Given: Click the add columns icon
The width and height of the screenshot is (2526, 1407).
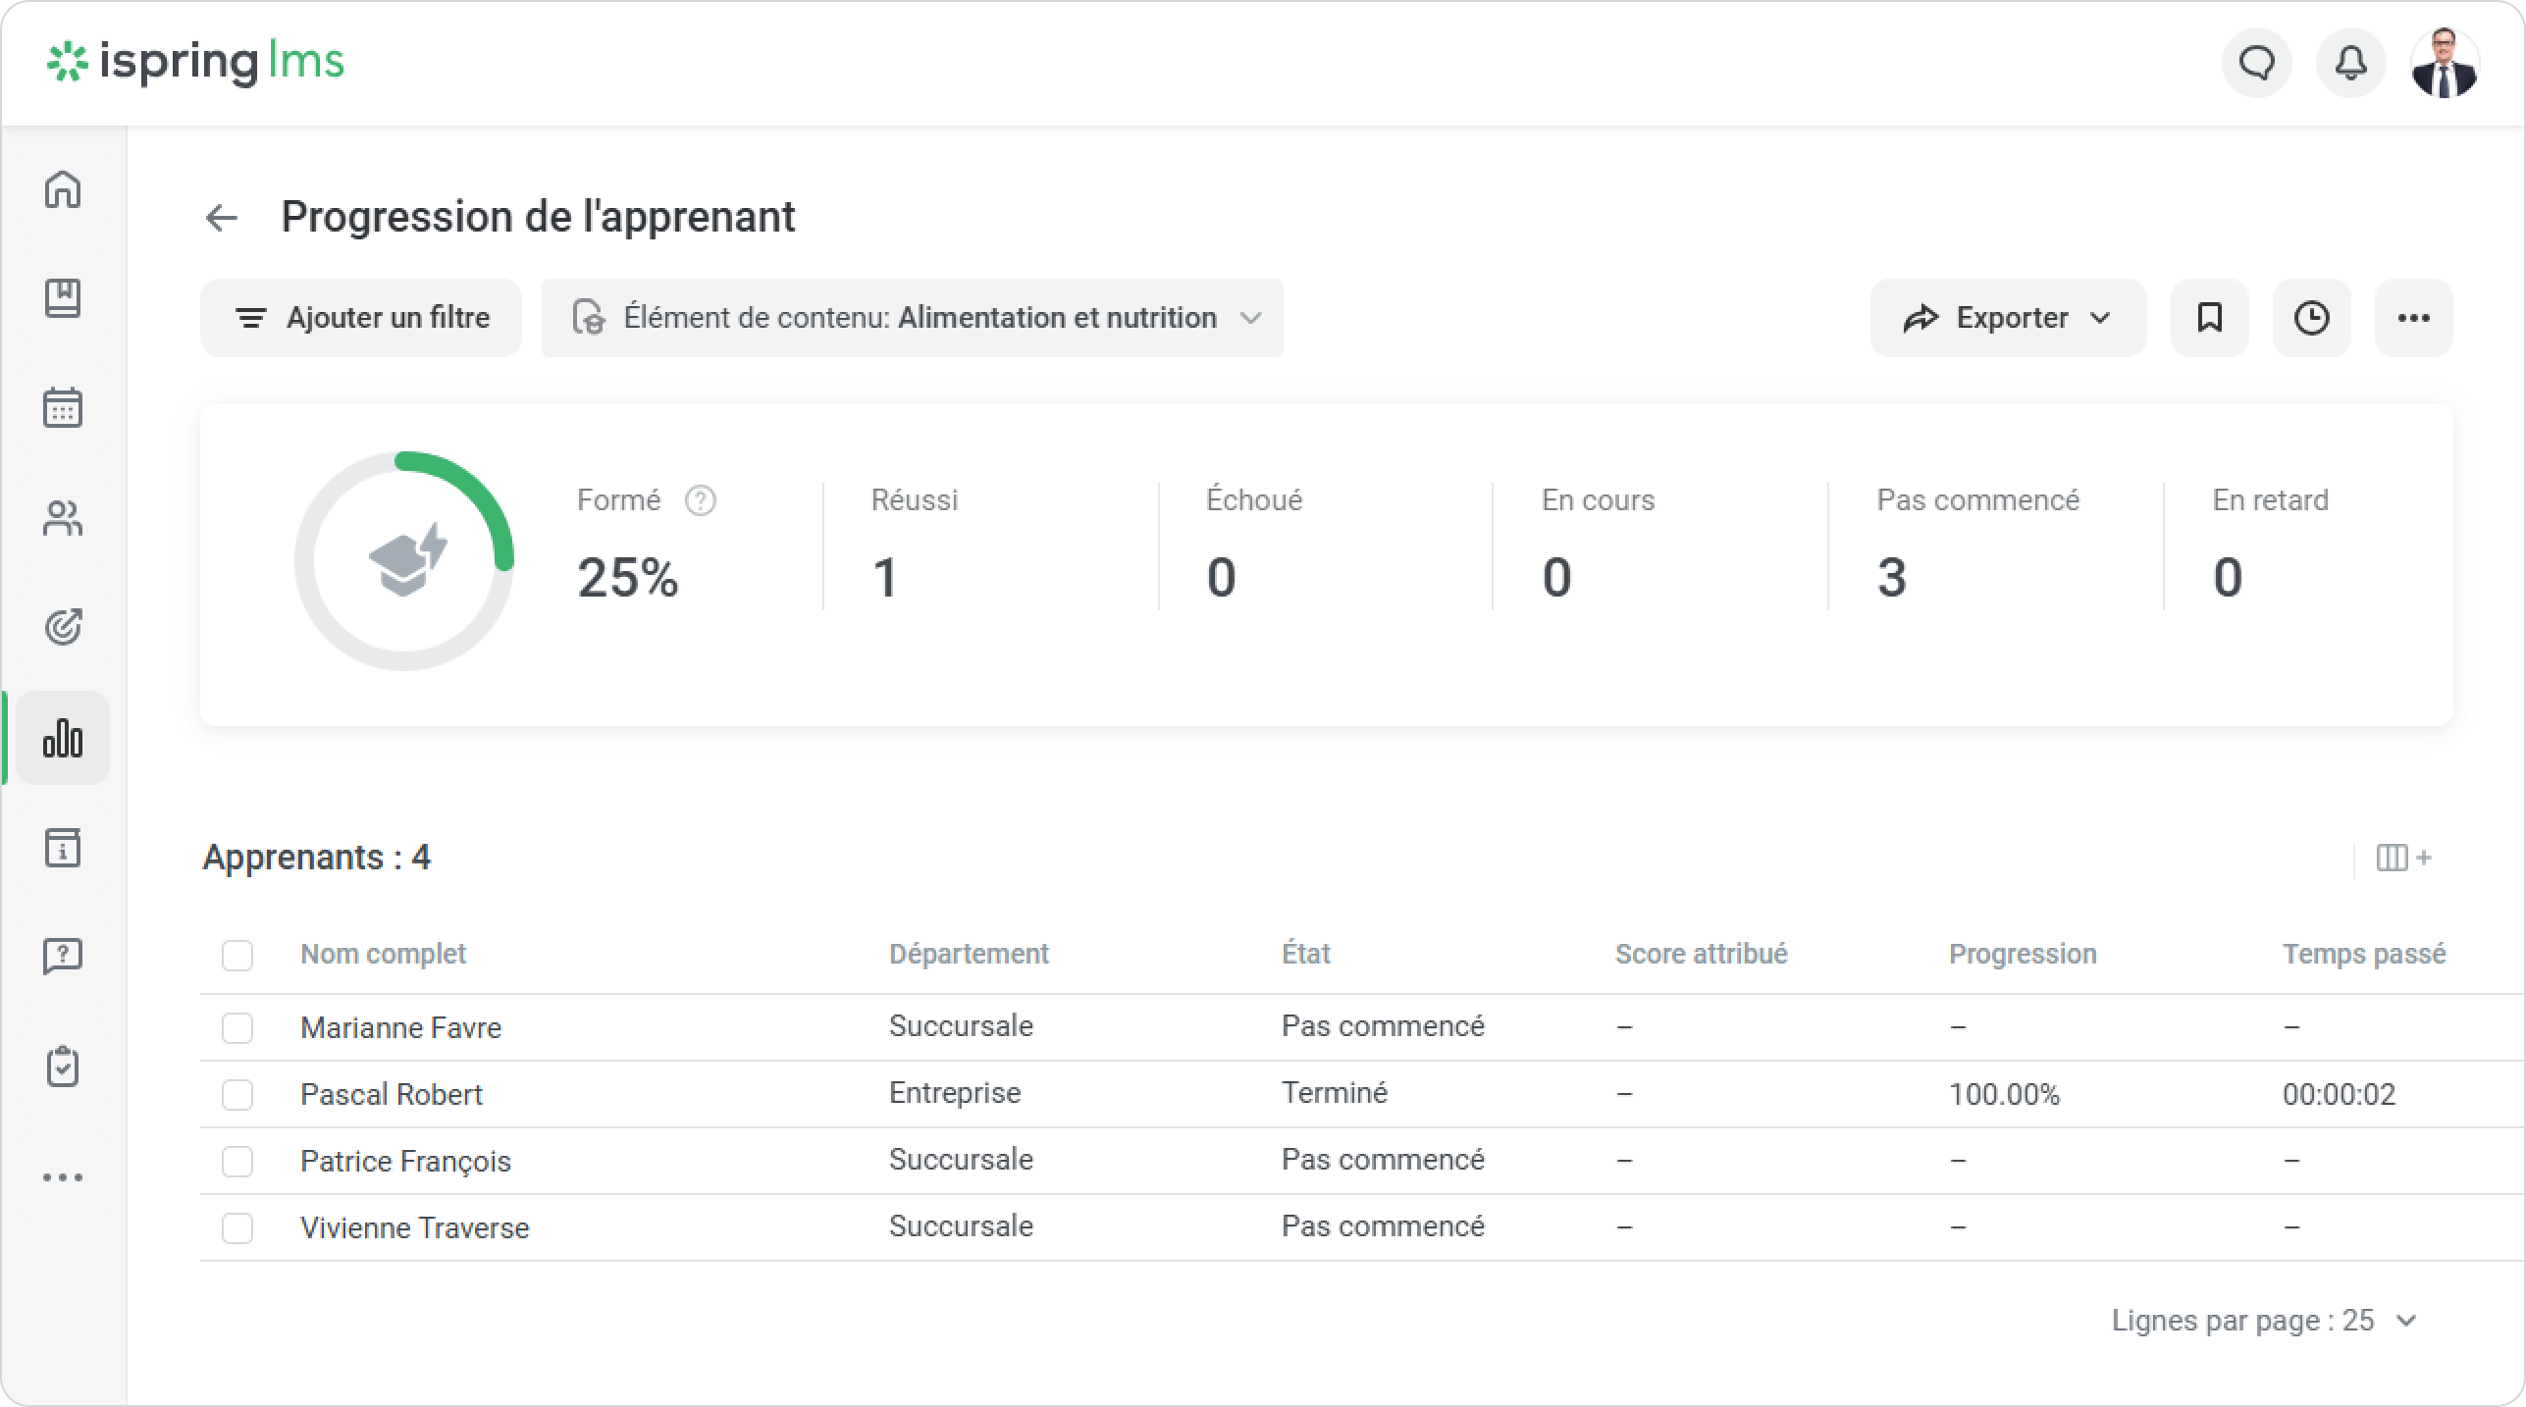Looking at the screenshot, I should tap(2402, 858).
